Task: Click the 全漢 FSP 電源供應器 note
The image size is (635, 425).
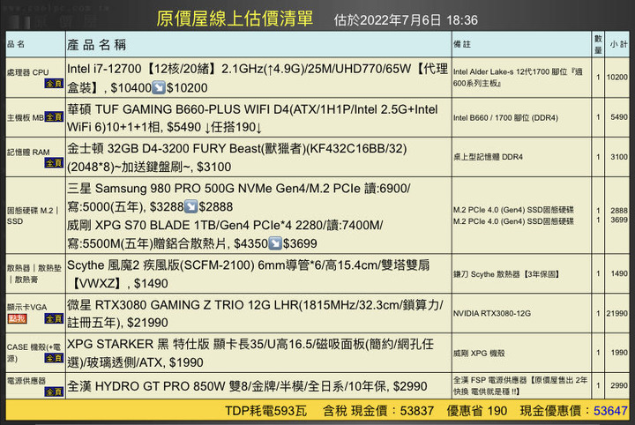Action: 520,385
